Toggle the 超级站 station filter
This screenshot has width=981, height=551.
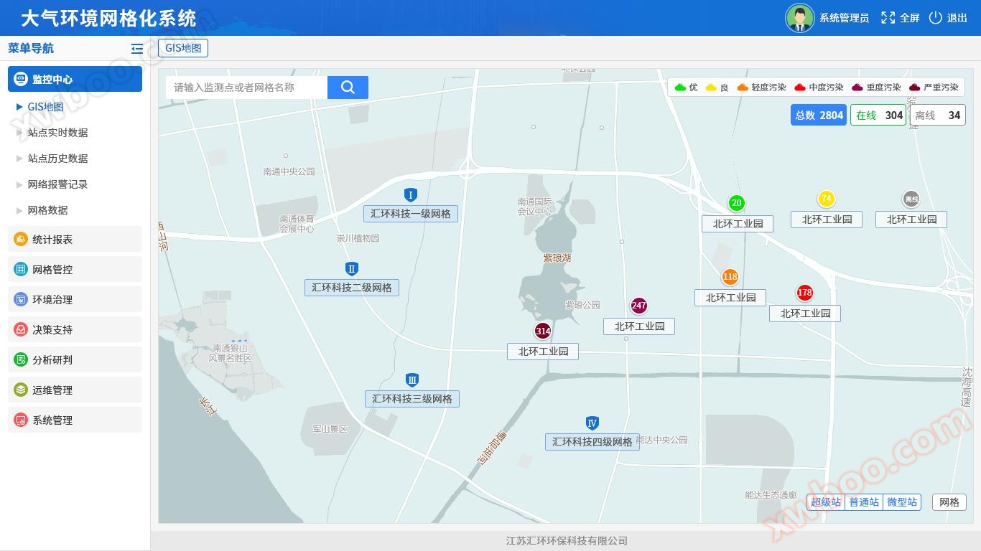pos(825,502)
